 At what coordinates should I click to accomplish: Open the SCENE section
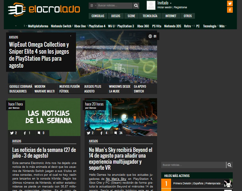[x=131, y=16]
